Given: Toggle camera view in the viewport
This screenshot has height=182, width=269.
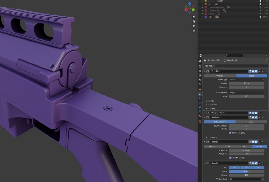Looking at the screenshot, I should click(x=194, y=26).
